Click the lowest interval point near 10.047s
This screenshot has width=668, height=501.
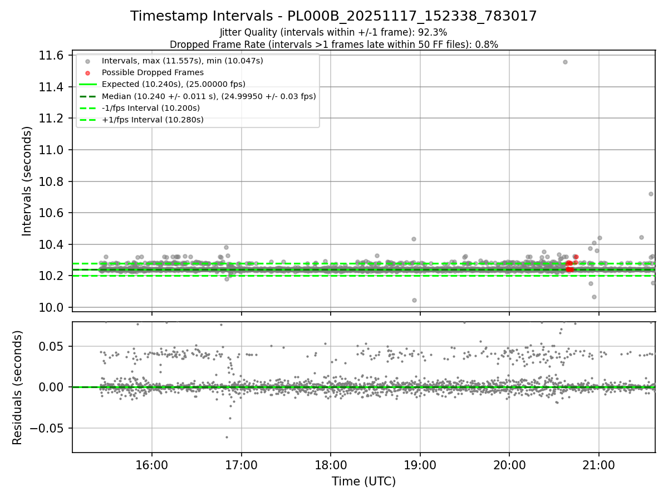pos(414,300)
